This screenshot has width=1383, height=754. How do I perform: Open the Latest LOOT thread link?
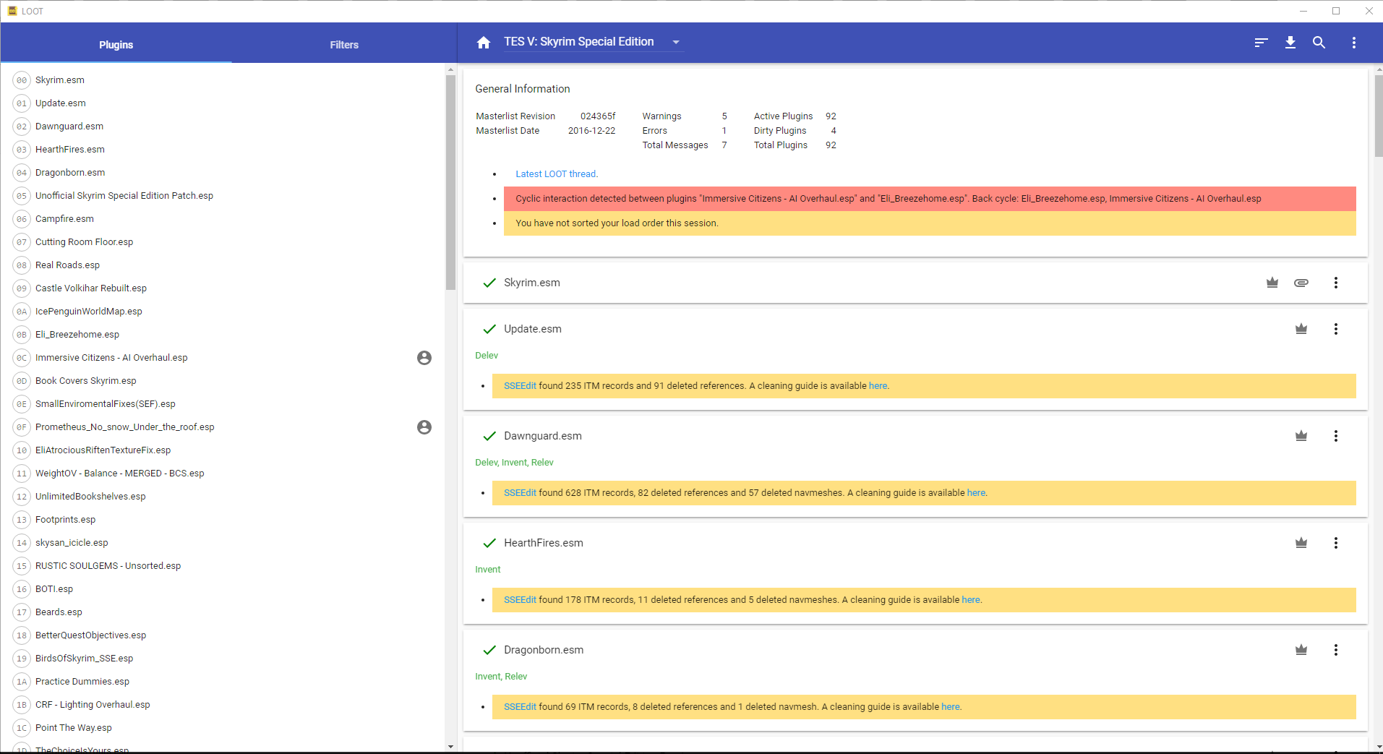[557, 174]
